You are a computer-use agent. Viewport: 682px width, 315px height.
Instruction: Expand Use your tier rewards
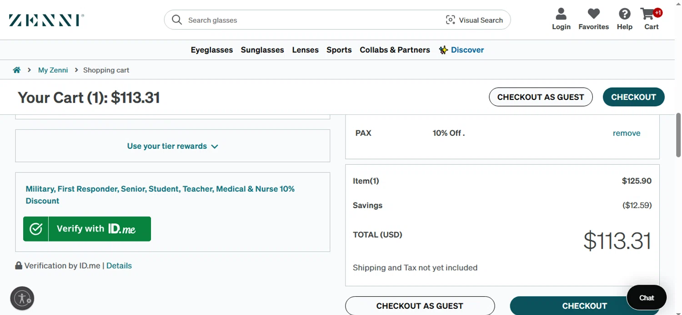(x=173, y=146)
